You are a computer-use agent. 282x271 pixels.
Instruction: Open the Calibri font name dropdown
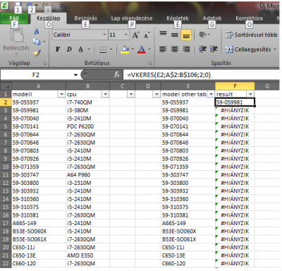point(104,35)
